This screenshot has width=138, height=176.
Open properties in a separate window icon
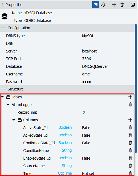click(x=133, y=5)
